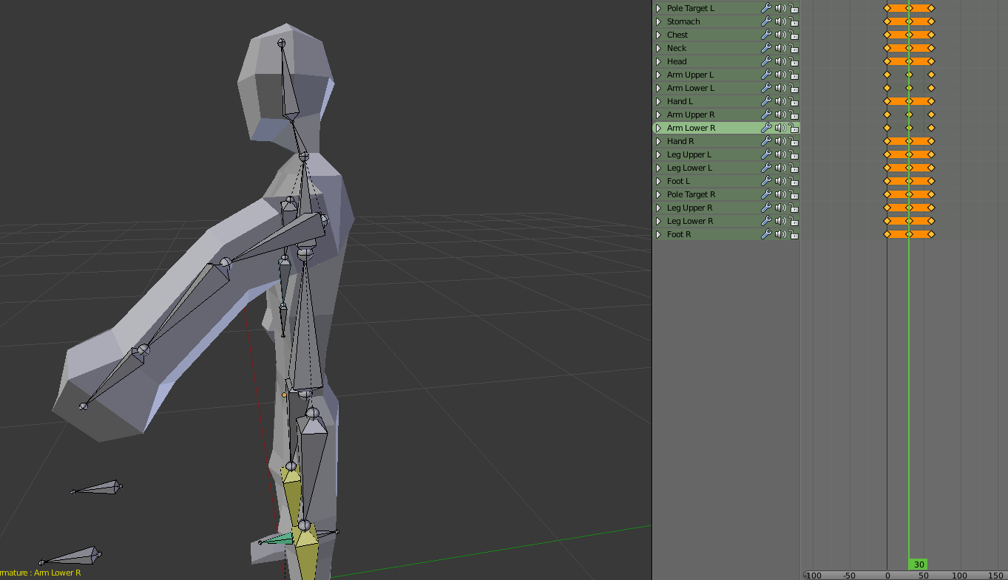The height and width of the screenshot is (580, 1008).
Task: Lock the Leg Upper R channel padlock icon
Action: coord(794,208)
